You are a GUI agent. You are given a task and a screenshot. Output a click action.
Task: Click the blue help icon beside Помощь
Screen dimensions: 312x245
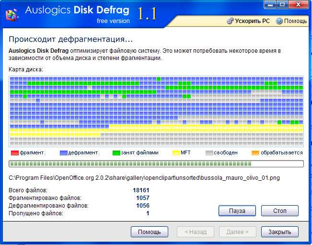pyautogui.click(x=279, y=21)
